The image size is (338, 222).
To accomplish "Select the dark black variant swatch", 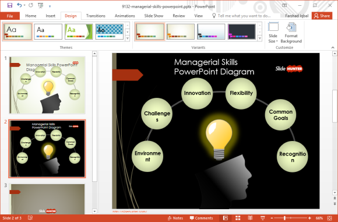I will tap(242, 31).
